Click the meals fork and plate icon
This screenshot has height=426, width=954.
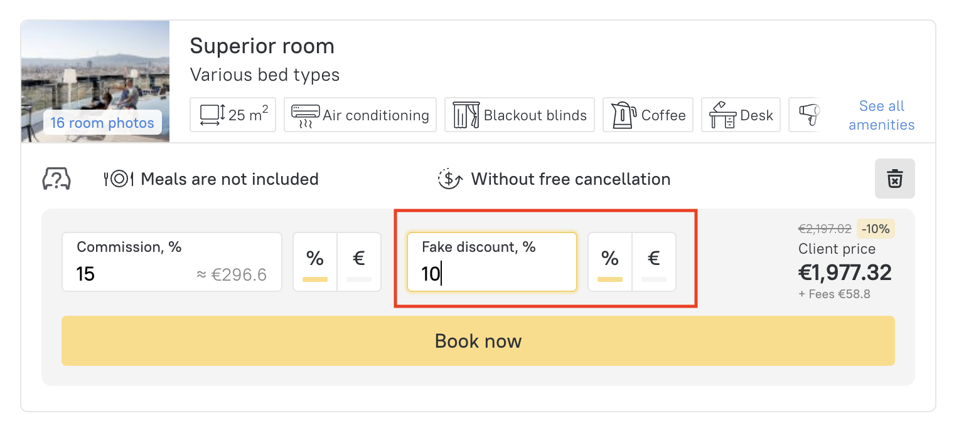[x=119, y=179]
